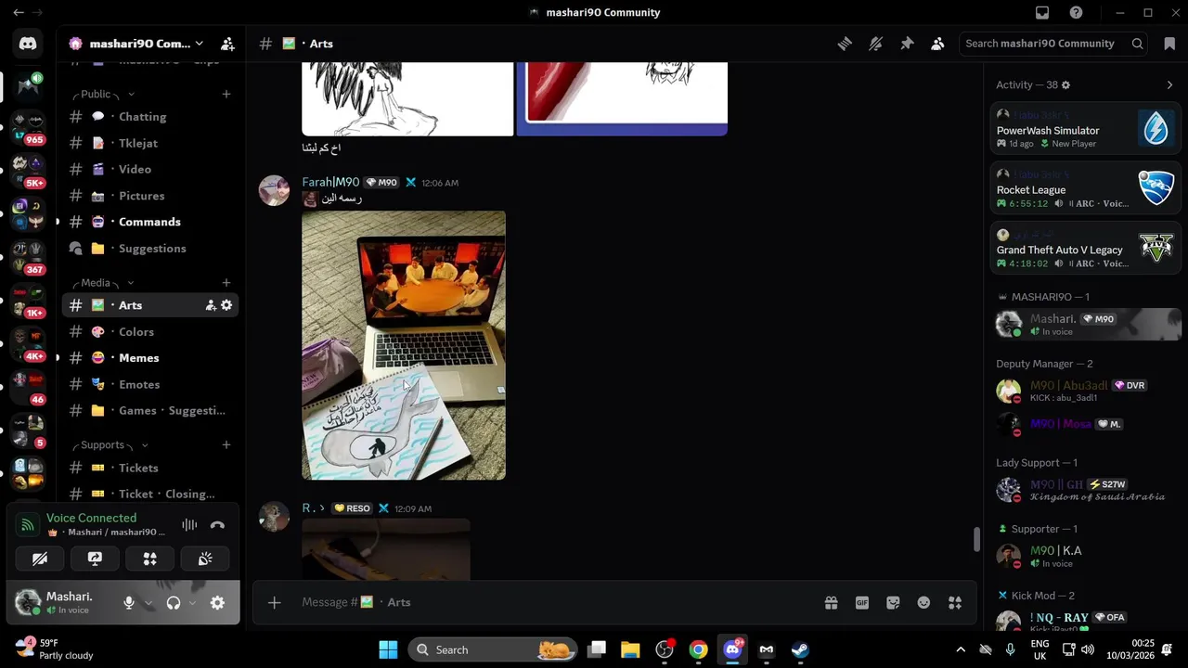This screenshot has height=668, width=1188.
Task: Turn on camera in voice panel
Action: pyautogui.click(x=40, y=559)
